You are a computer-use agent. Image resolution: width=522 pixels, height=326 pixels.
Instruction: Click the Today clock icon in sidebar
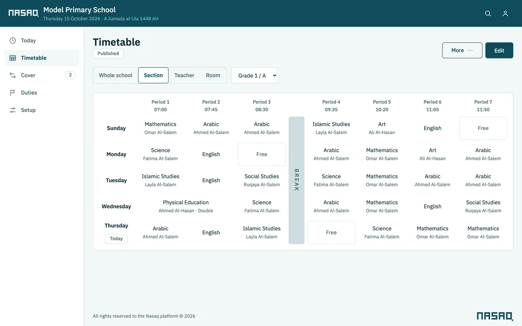click(13, 40)
